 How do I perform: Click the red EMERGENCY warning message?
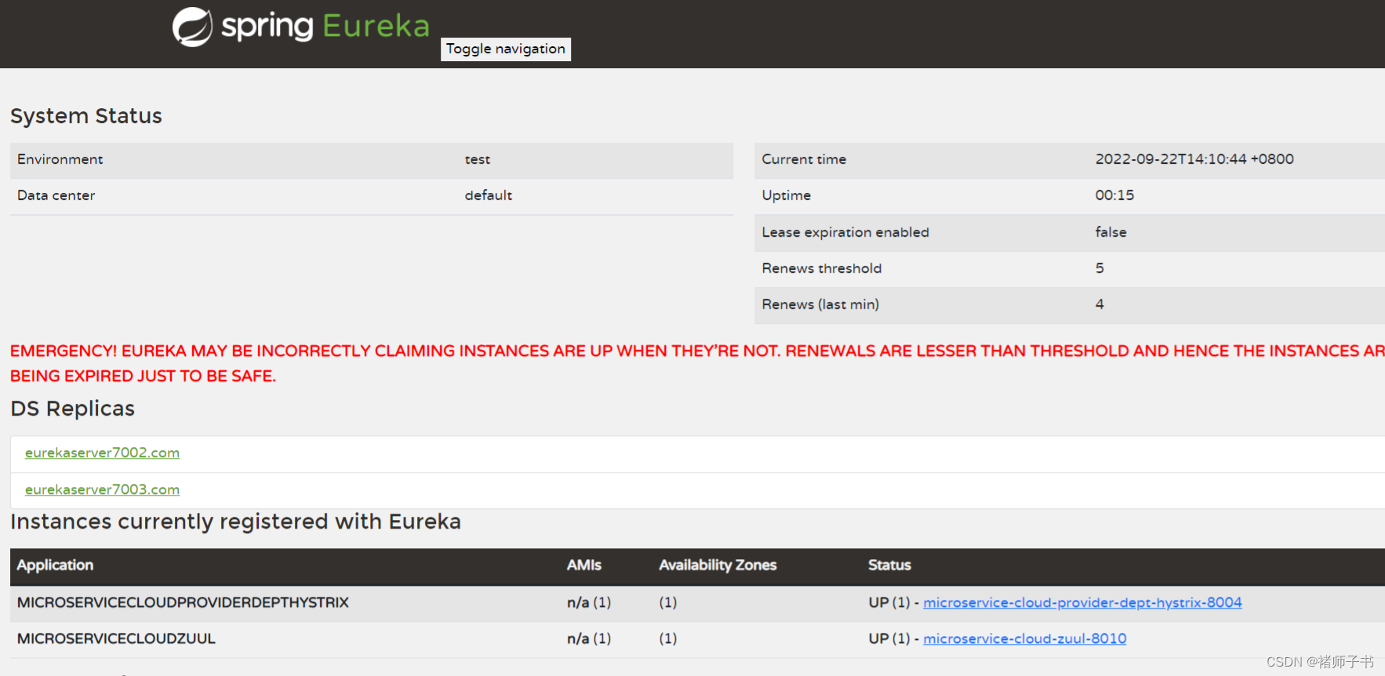tap(697, 363)
